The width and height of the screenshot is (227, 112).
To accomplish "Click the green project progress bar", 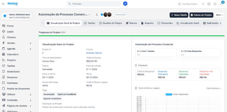I will (x=131, y=36).
